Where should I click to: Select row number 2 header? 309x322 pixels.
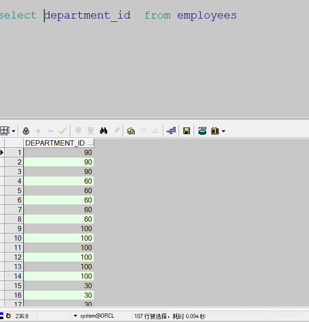(x=14, y=162)
